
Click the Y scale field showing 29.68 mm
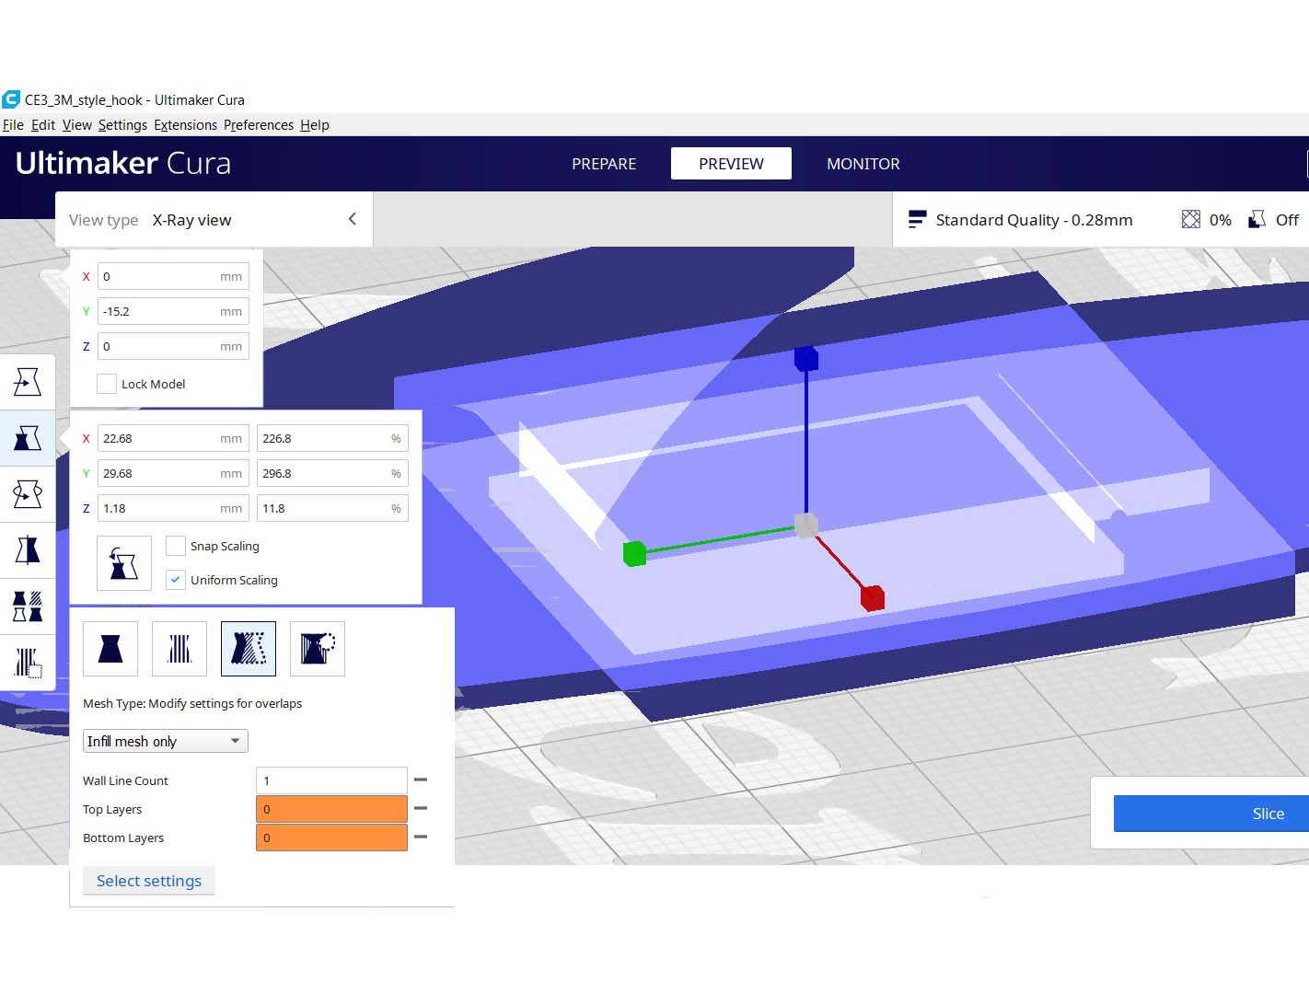173,473
